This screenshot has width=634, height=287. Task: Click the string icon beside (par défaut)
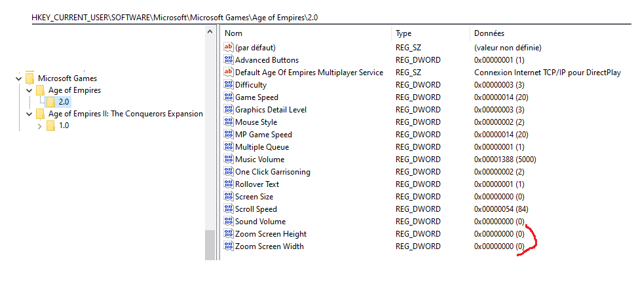[x=229, y=48]
